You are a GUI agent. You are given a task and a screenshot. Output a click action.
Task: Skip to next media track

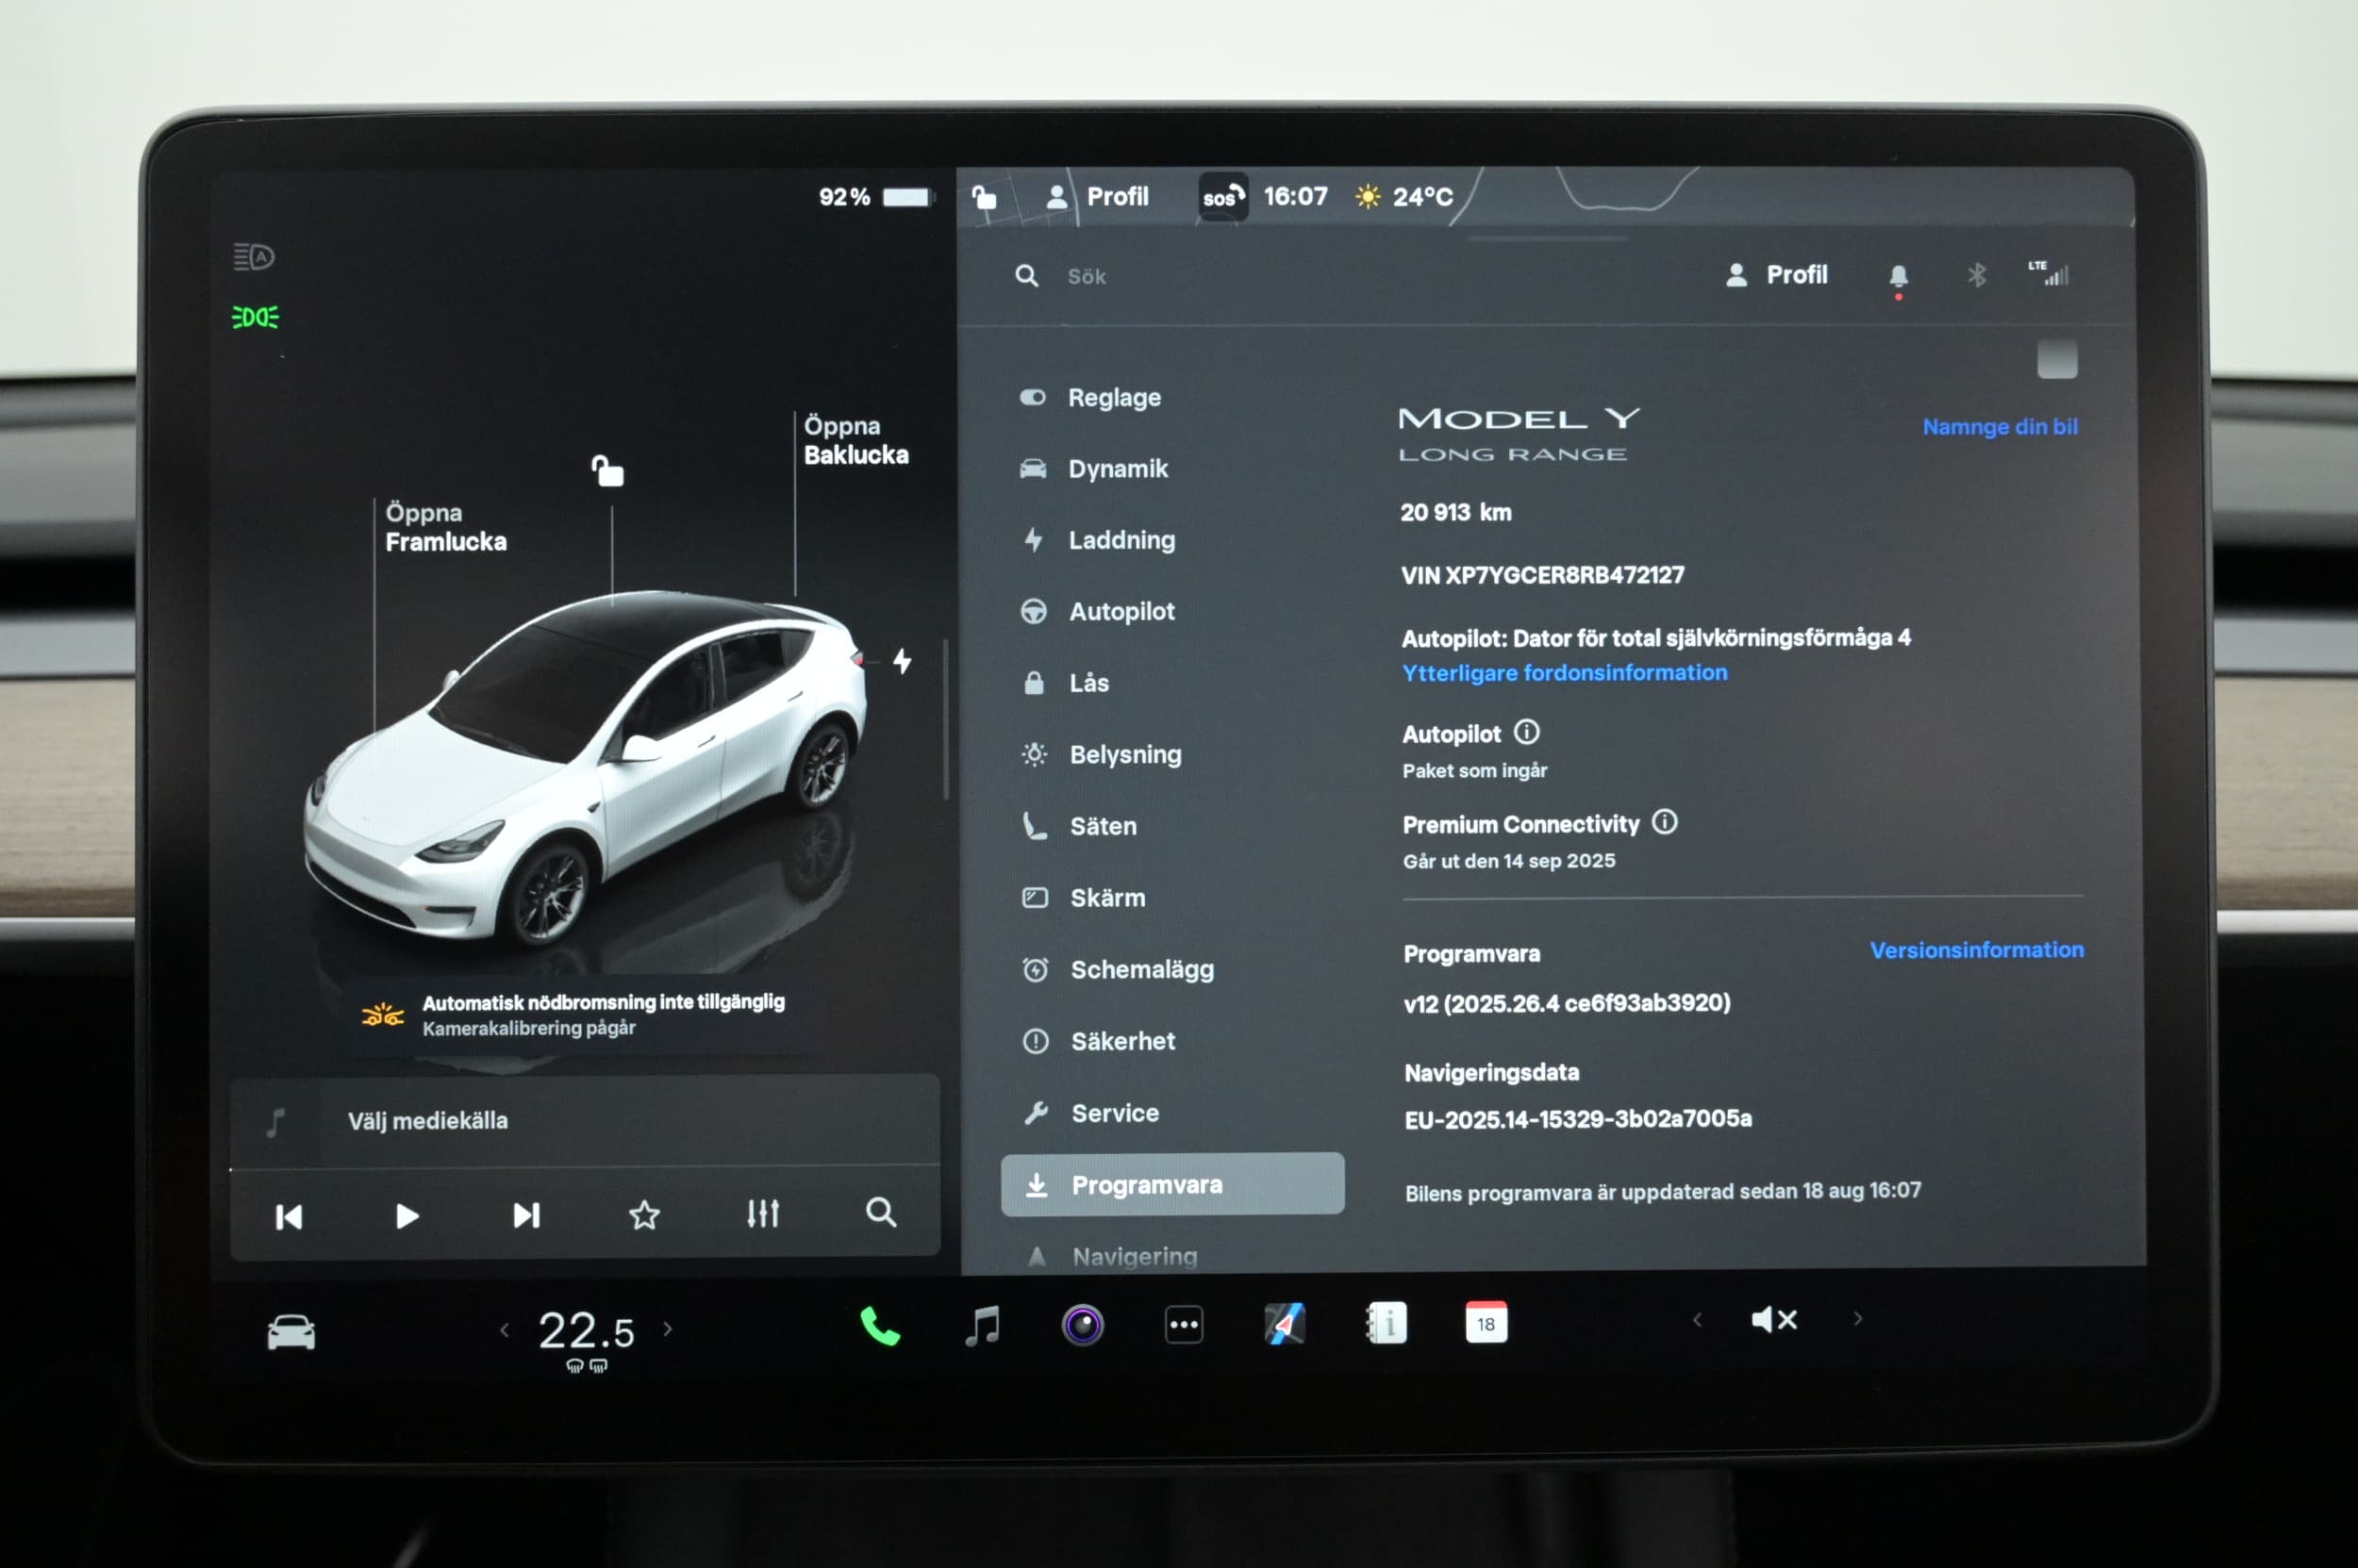tap(526, 1215)
